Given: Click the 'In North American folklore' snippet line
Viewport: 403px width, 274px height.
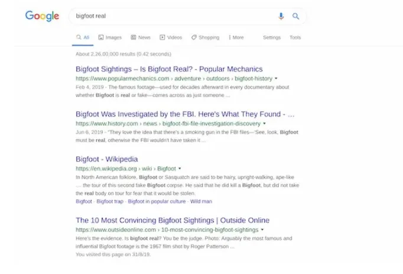Looking at the screenshot, I should (x=185, y=177).
